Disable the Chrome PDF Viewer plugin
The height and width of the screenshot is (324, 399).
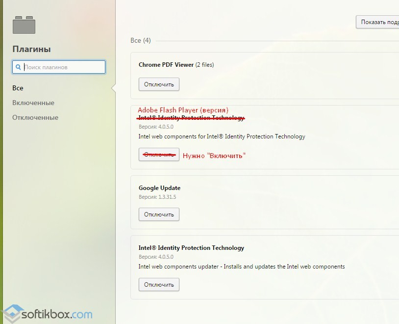click(x=159, y=84)
